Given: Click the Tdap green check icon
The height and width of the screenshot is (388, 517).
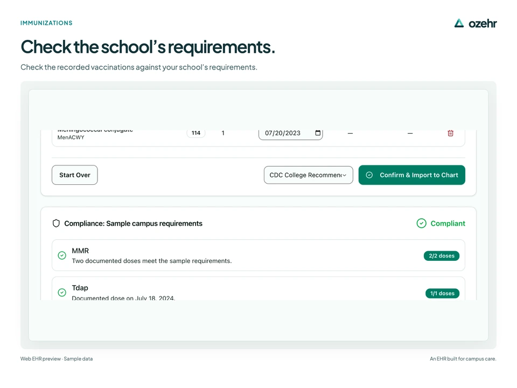Looking at the screenshot, I should [62, 293].
